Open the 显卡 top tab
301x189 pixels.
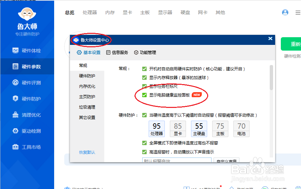pos(127,13)
